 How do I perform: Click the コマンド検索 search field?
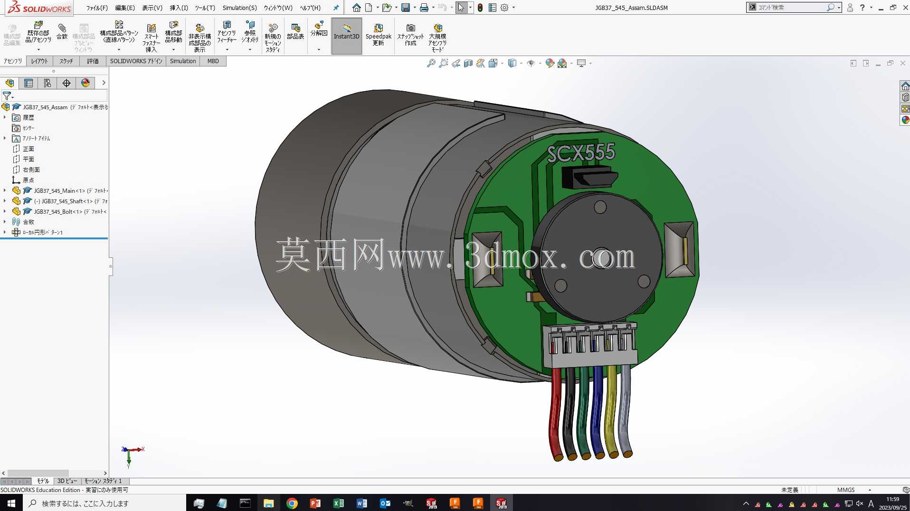pos(791,7)
